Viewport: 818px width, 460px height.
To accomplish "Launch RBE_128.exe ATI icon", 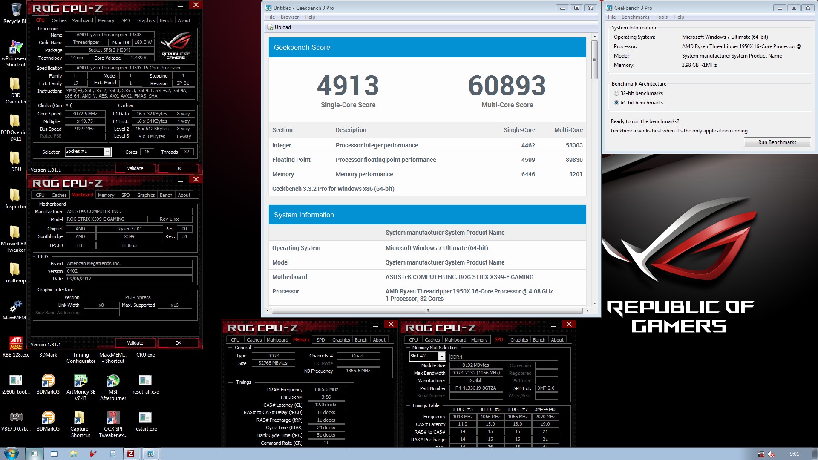I will 16,343.
